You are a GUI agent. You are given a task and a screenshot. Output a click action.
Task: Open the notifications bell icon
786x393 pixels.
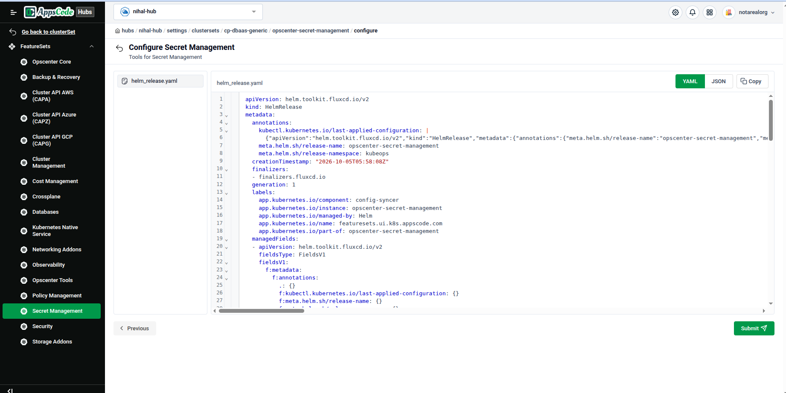point(693,12)
